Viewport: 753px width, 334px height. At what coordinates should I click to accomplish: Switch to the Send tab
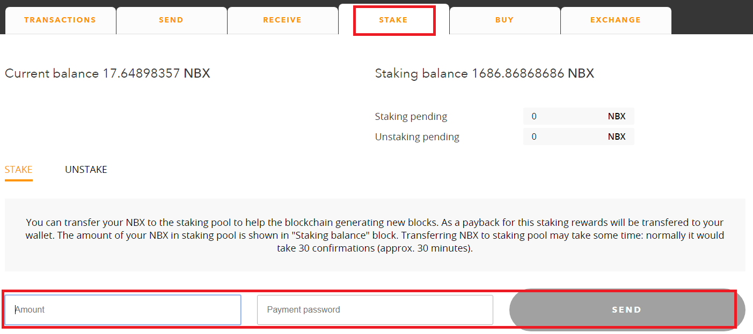171,20
